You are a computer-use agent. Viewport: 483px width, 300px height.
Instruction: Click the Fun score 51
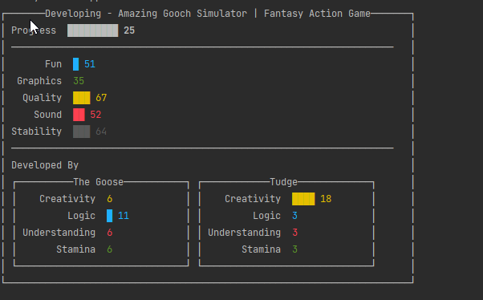point(90,64)
